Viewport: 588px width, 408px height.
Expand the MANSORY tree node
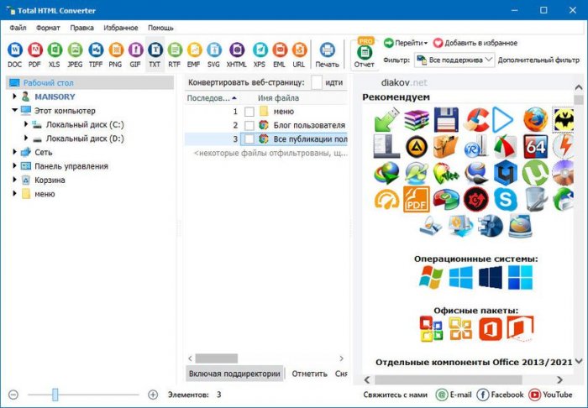(14, 97)
